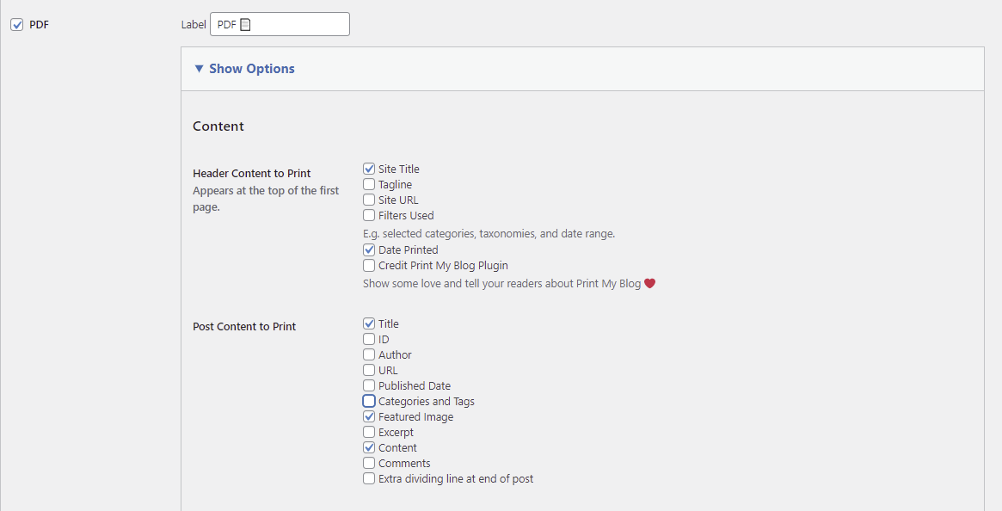Check Extra dividing line at end of post
The height and width of the screenshot is (511, 1002).
pos(369,478)
